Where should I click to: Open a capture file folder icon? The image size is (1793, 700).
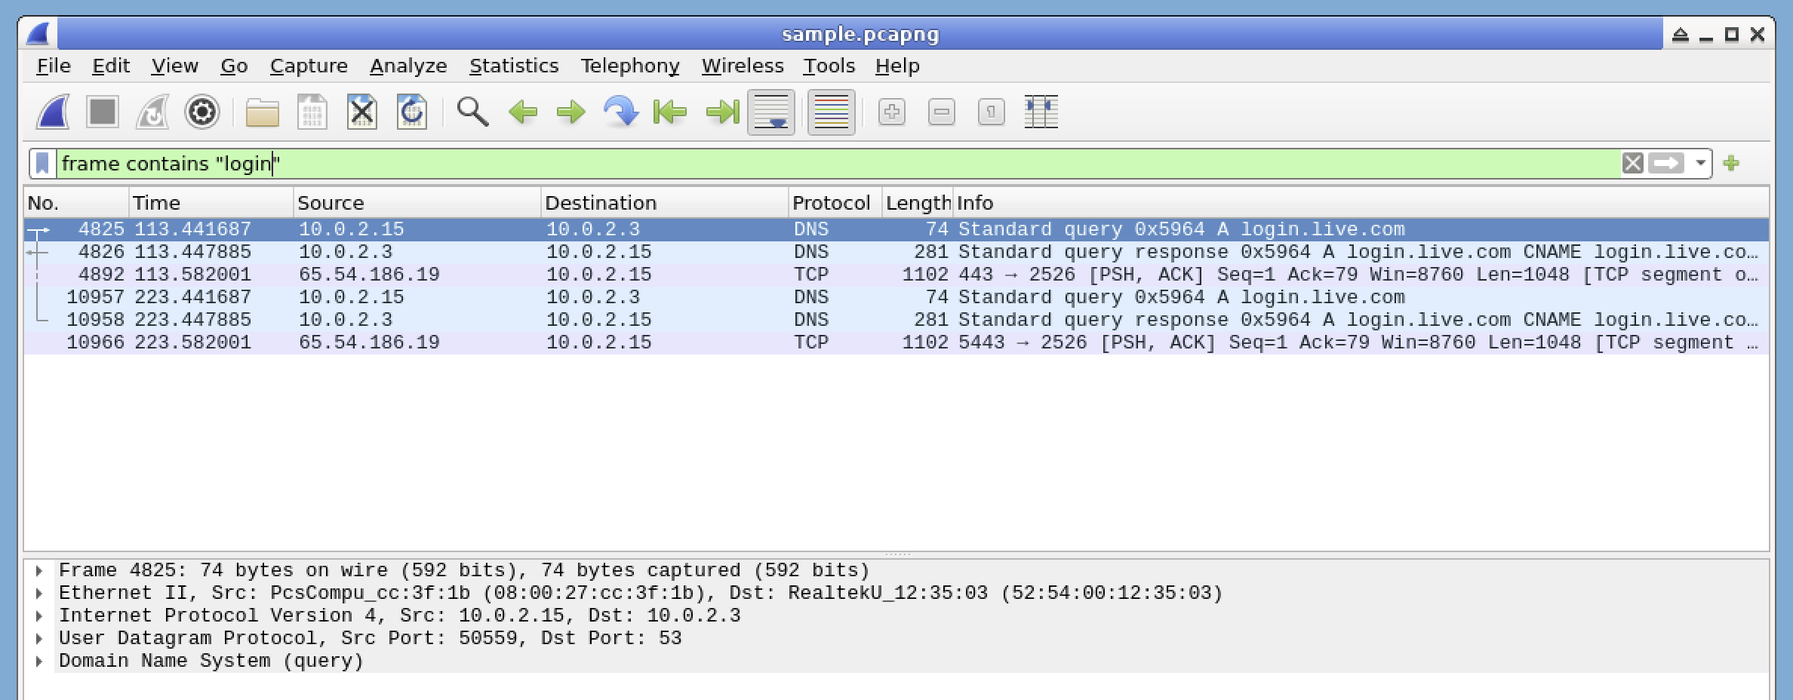[x=263, y=112]
